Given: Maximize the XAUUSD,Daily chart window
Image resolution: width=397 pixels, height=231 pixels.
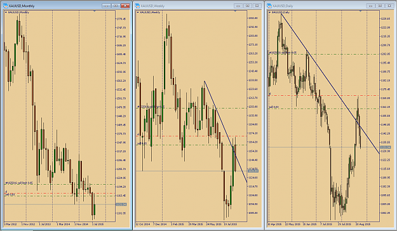Looking at the screenshot, I should [380, 6].
